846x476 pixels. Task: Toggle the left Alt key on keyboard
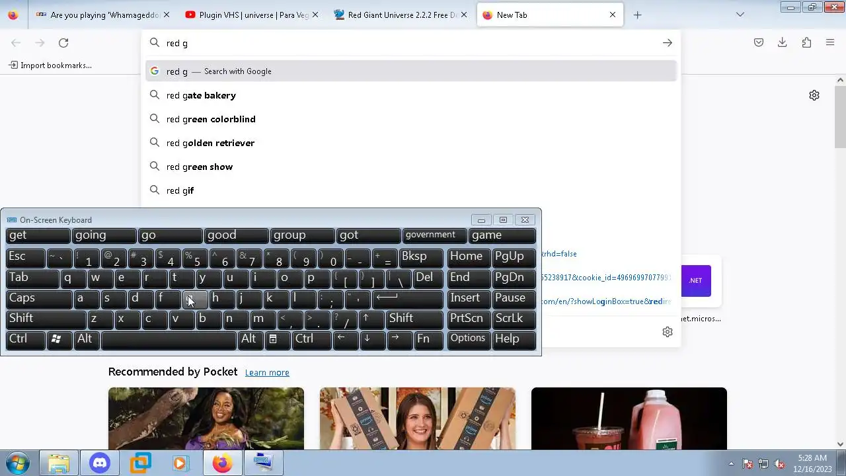click(87, 339)
